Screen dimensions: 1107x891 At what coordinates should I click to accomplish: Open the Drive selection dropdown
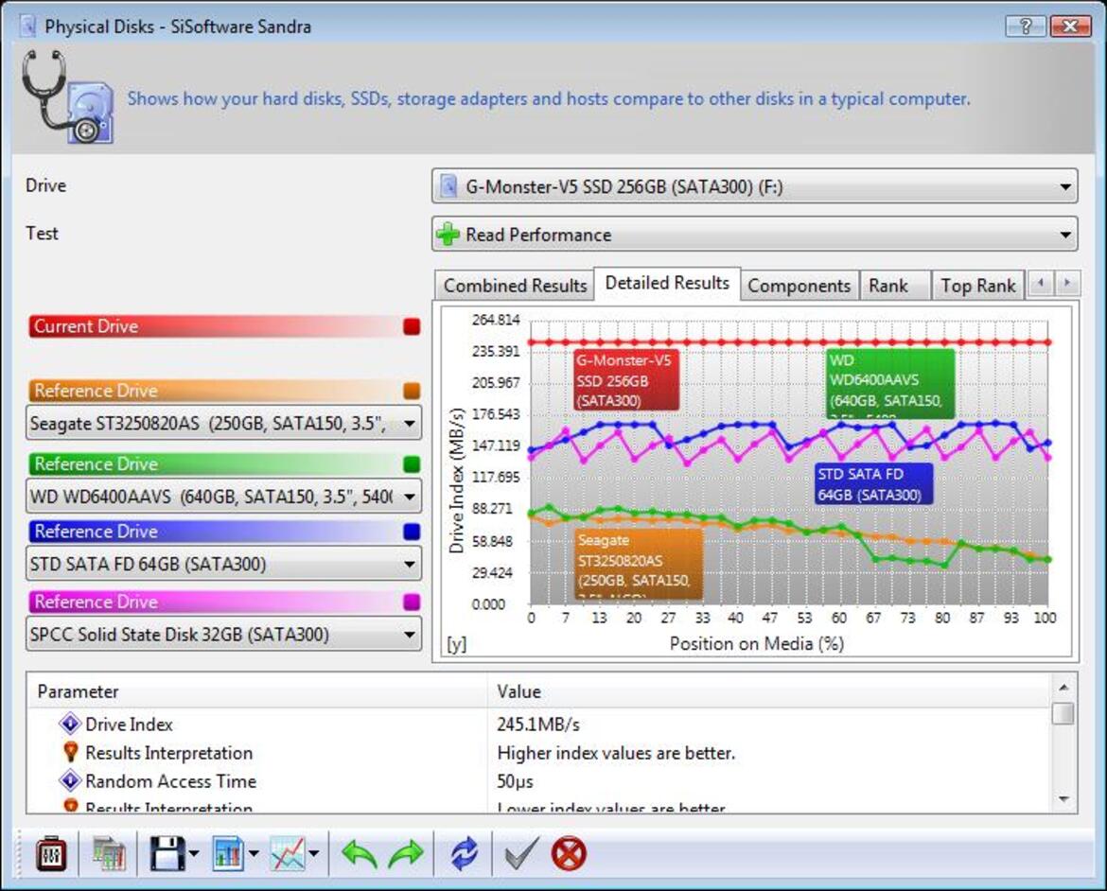click(x=755, y=186)
